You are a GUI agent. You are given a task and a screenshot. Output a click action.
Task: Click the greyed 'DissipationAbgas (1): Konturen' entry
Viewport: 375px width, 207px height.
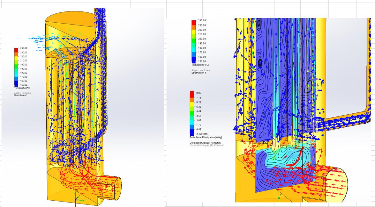coord(207,145)
